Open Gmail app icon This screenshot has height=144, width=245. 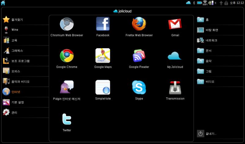coord(175,24)
